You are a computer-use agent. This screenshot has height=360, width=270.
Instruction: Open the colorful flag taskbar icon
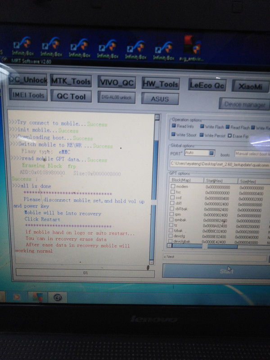click(37, 297)
